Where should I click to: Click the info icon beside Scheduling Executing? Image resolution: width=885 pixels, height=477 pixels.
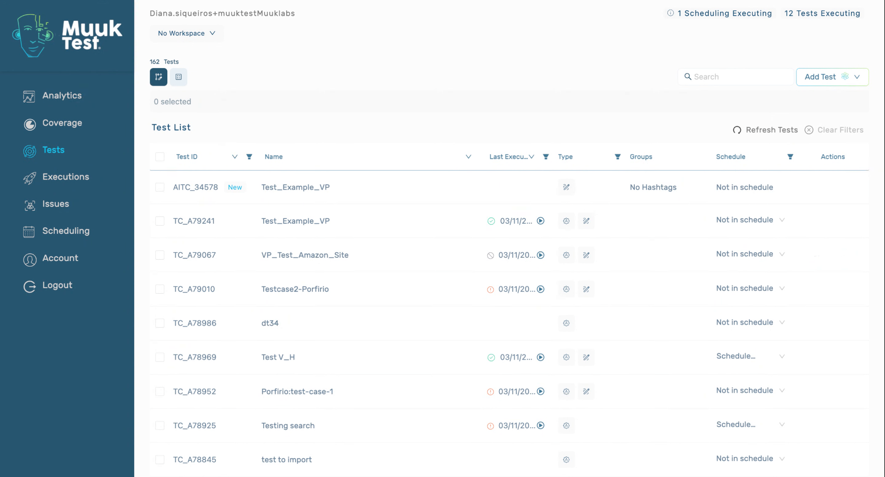click(671, 13)
